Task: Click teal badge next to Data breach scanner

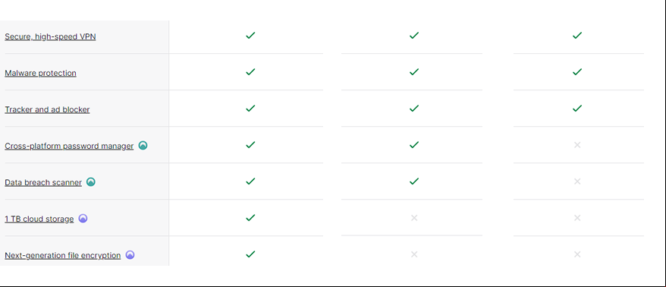Action: (x=91, y=182)
